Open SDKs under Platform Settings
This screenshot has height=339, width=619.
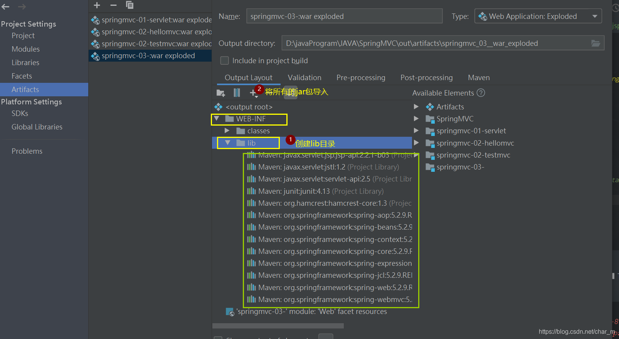coord(20,113)
